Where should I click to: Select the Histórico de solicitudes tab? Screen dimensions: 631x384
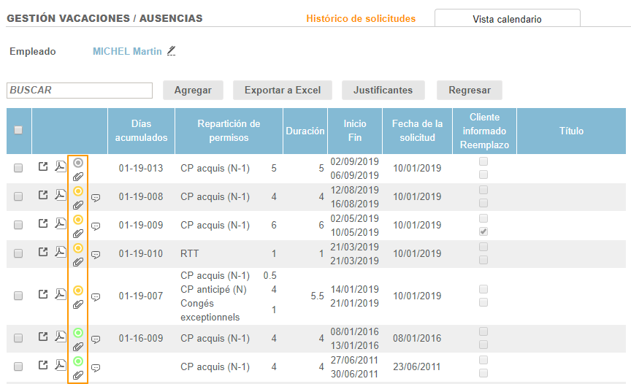click(361, 18)
